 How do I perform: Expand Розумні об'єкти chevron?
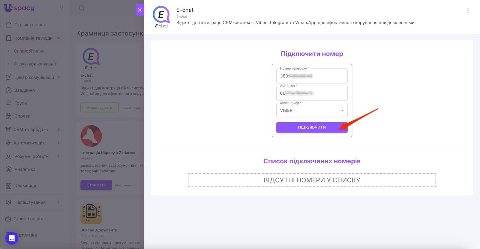coord(58,156)
